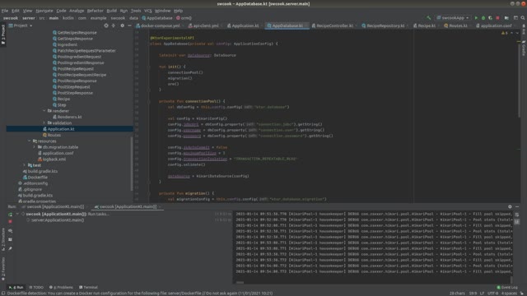This screenshot has height=296, width=527.
Task: Open the Analyze menu
Action: point(77,11)
